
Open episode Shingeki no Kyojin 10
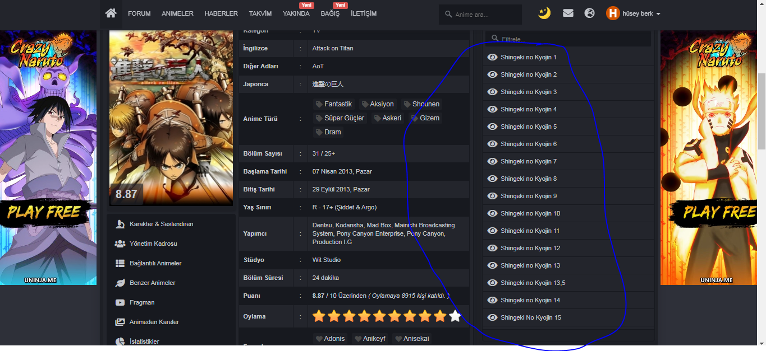tap(530, 213)
